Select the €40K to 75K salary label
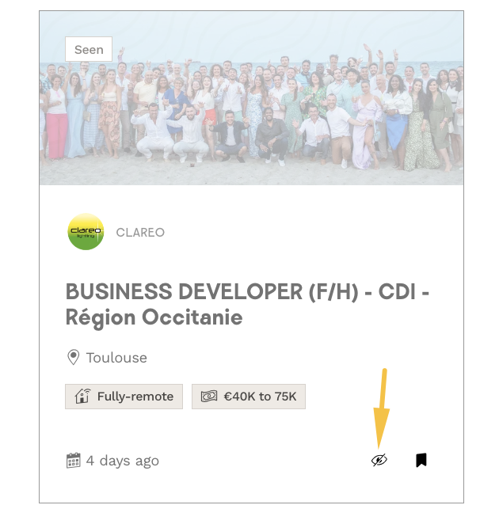 260,397
